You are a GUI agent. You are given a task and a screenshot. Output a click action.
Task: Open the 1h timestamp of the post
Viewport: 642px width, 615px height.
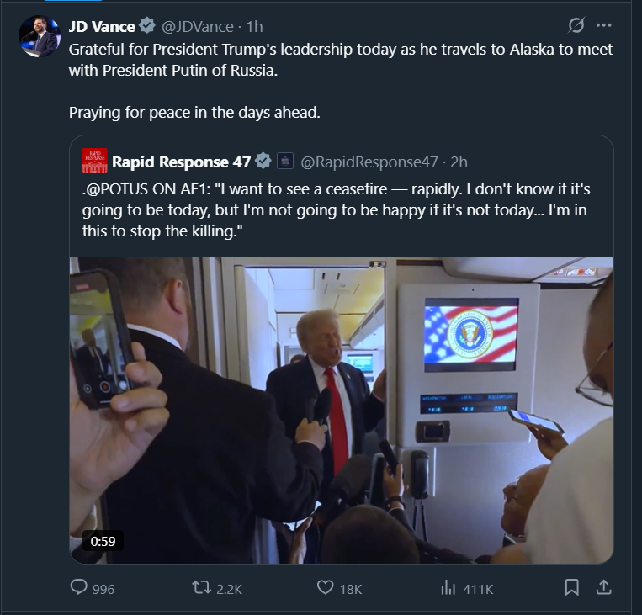[x=254, y=26]
